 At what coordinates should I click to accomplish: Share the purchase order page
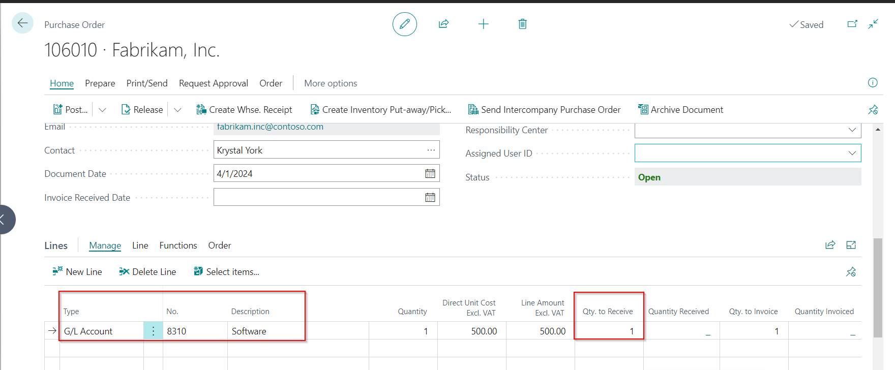[443, 24]
